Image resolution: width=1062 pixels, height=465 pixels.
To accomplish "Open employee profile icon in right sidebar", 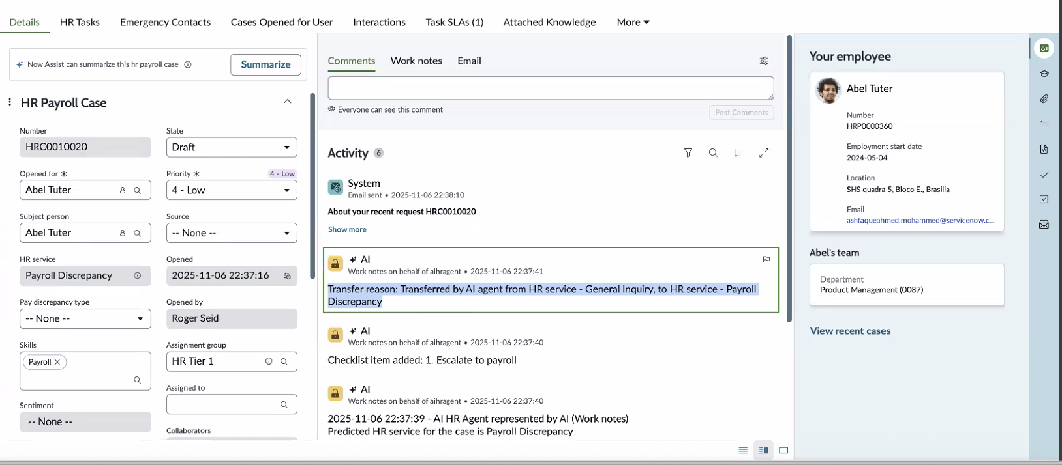I will click(1044, 48).
